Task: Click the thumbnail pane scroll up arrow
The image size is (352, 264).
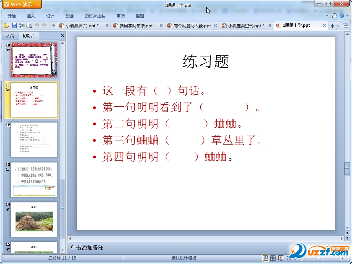Action: point(63,43)
